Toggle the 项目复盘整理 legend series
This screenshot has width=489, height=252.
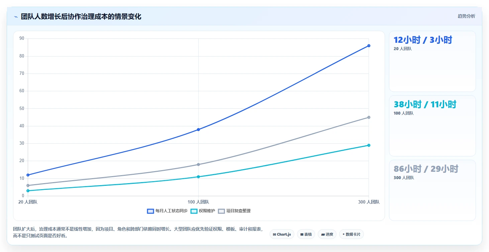234,211
